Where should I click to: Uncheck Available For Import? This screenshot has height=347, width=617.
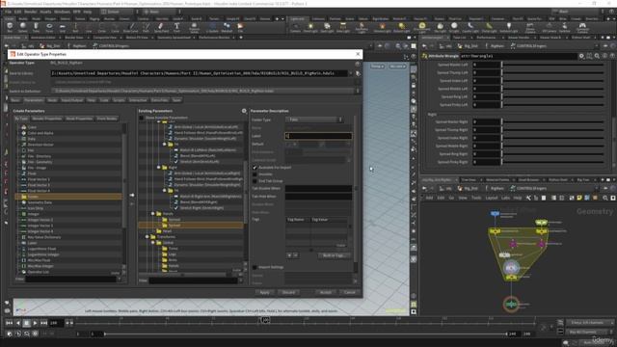255,168
